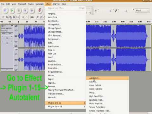Viewport: 152px width, 114px height.
Task: Adjust the output volume slider knob
Action: coord(111,11)
